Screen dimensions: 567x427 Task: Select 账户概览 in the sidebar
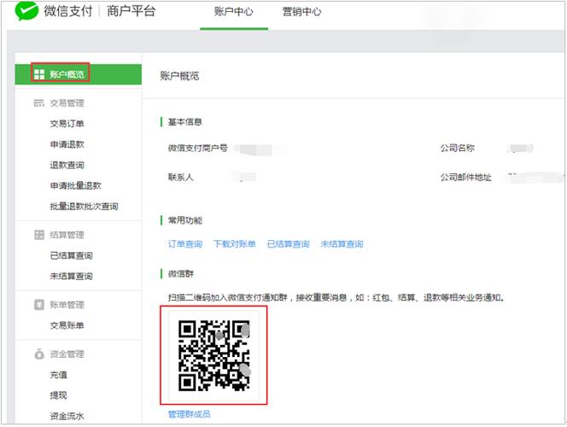tap(78, 74)
